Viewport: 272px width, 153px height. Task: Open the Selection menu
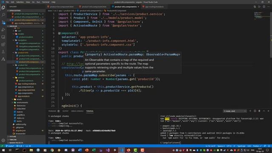click(x=20, y=2)
